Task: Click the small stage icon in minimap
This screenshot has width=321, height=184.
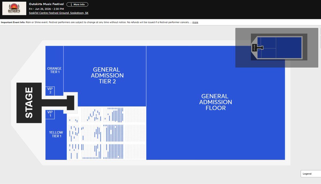Action: 254,48
